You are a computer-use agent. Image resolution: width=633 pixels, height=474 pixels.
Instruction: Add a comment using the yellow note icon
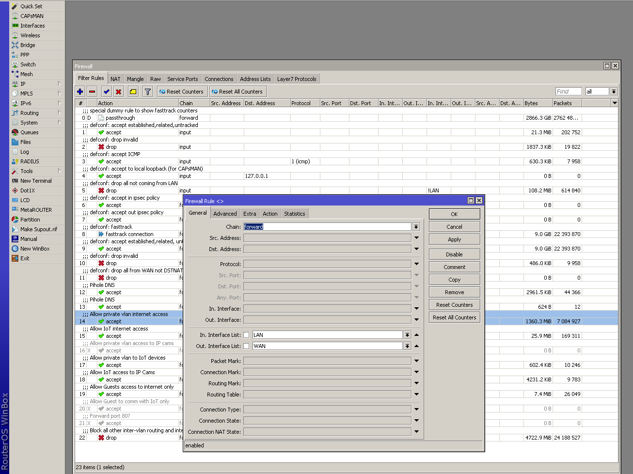133,91
